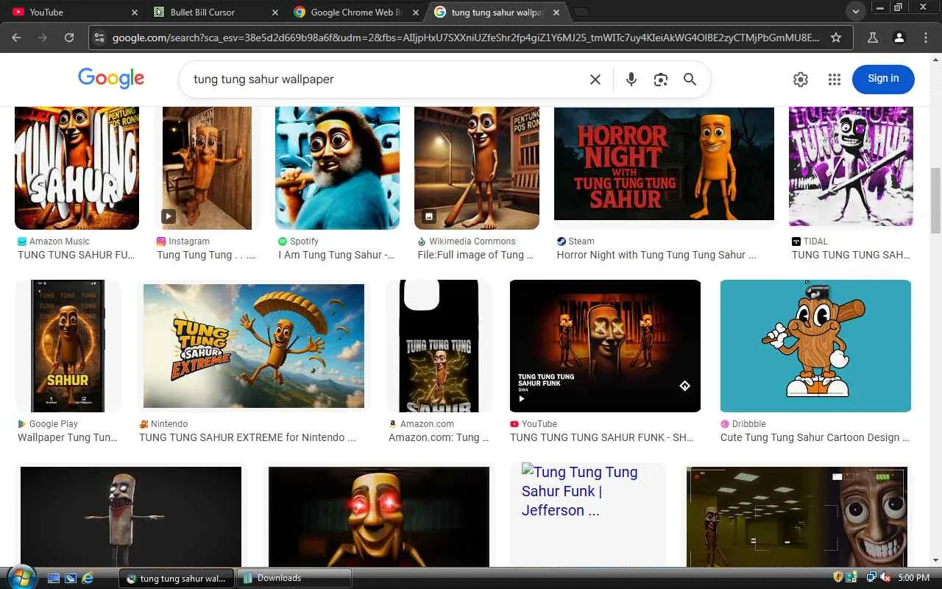
Task: Open the network tray icon
Action: [871, 578]
